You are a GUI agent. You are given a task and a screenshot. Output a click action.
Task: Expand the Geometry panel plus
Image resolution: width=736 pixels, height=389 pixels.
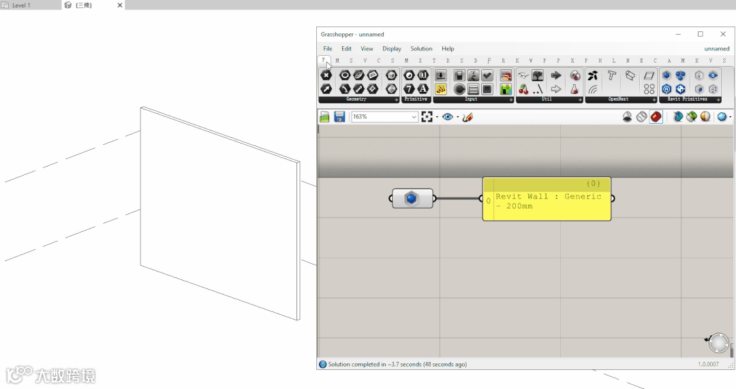[x=396, y=99]
